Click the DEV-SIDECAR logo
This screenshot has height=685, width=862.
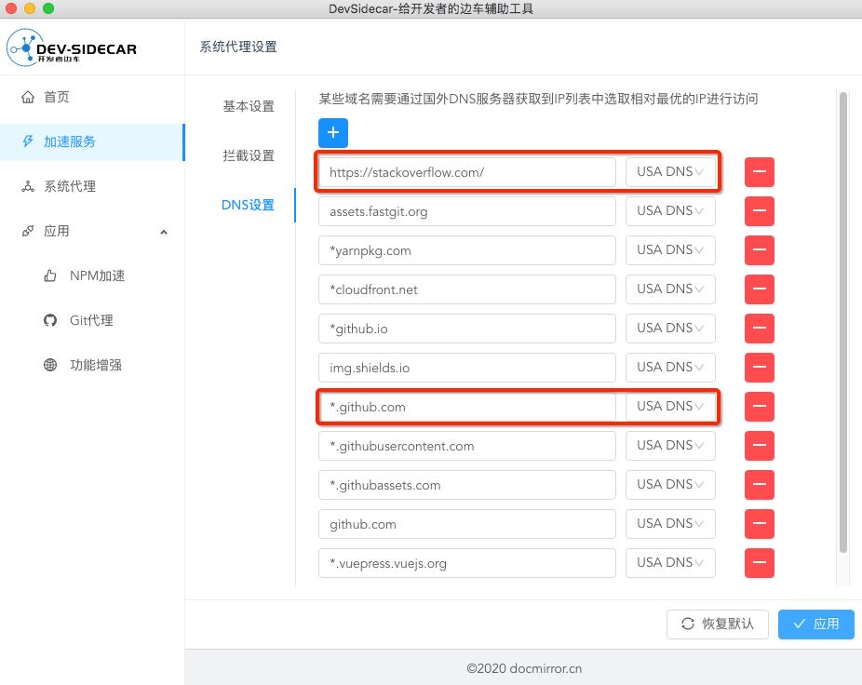click(73, 47)
